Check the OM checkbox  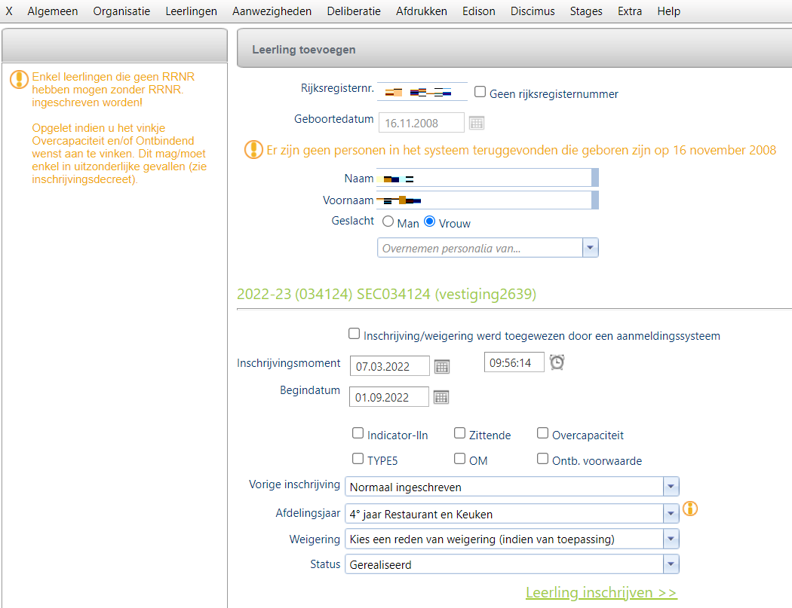pyautogui.click(x=459, y=459)
